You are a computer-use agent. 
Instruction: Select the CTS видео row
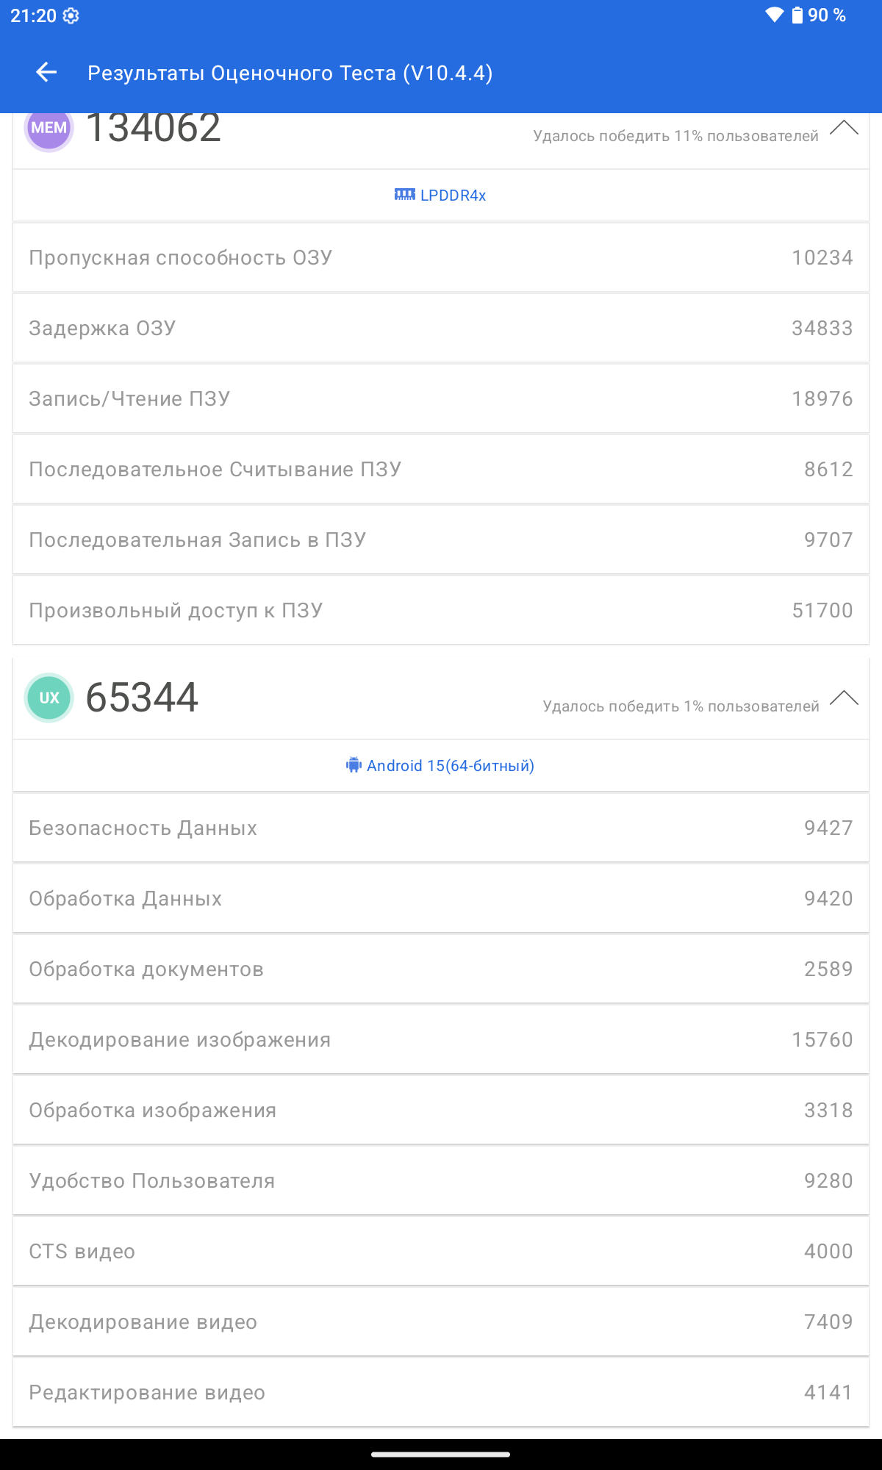(x=441, y=1252)
